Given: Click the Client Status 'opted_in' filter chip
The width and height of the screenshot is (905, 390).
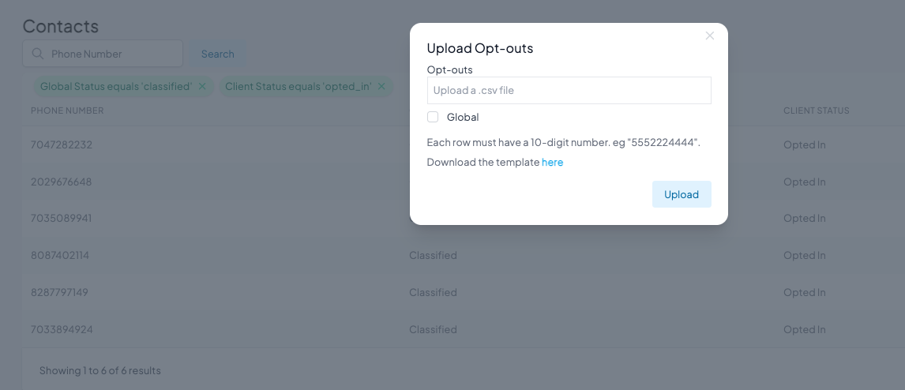Looking at the screenshot, I should (298, 86).
